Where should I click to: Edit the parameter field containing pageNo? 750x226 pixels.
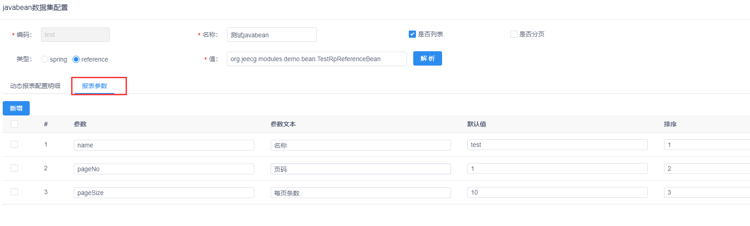tap(164, 169)
